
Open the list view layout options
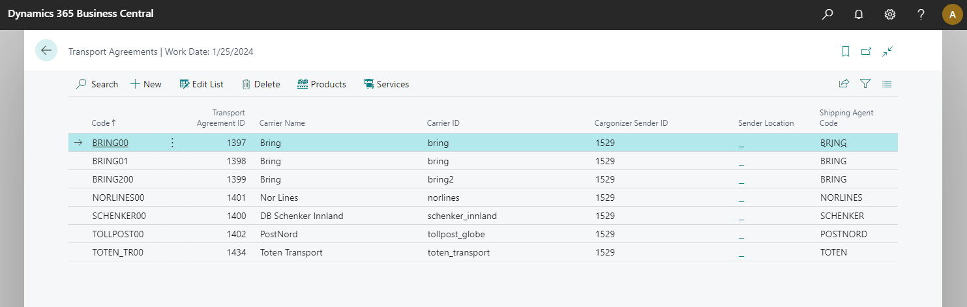(887, 83)
